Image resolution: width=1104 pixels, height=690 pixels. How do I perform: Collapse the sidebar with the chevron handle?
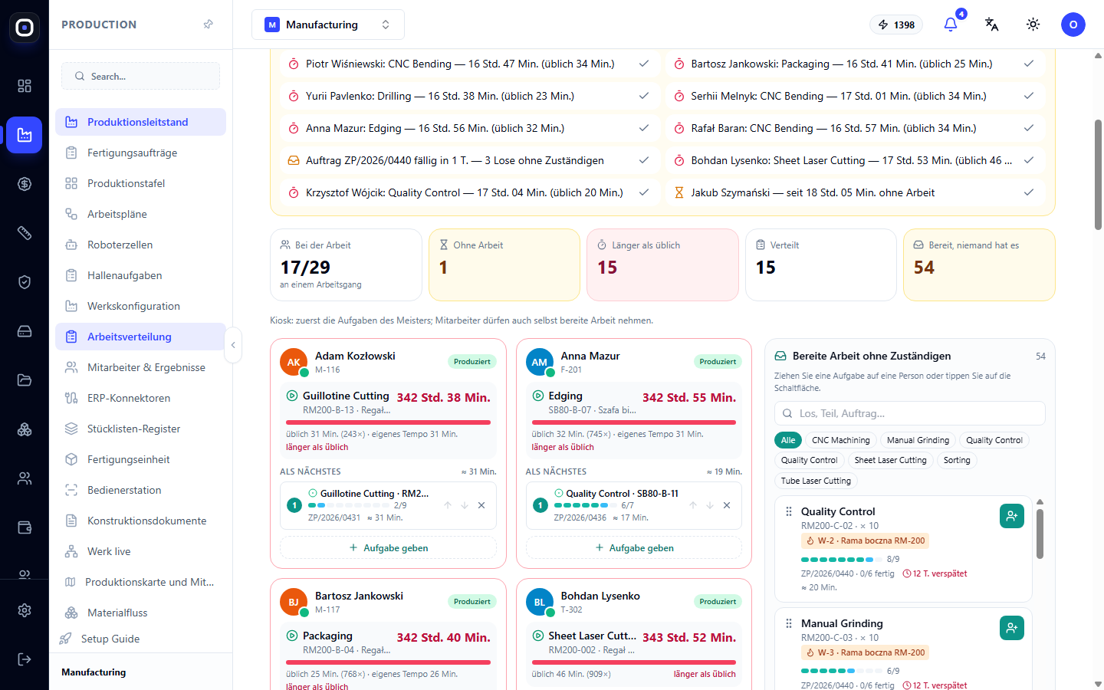233,345
